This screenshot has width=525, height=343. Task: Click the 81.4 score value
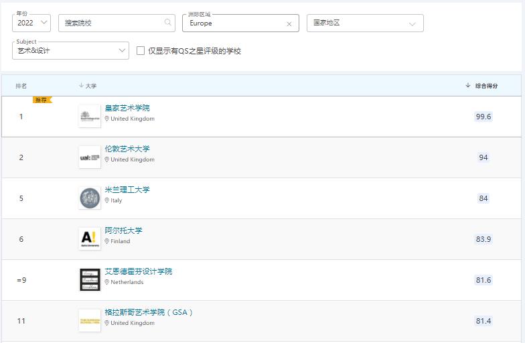tap(483, 321)
